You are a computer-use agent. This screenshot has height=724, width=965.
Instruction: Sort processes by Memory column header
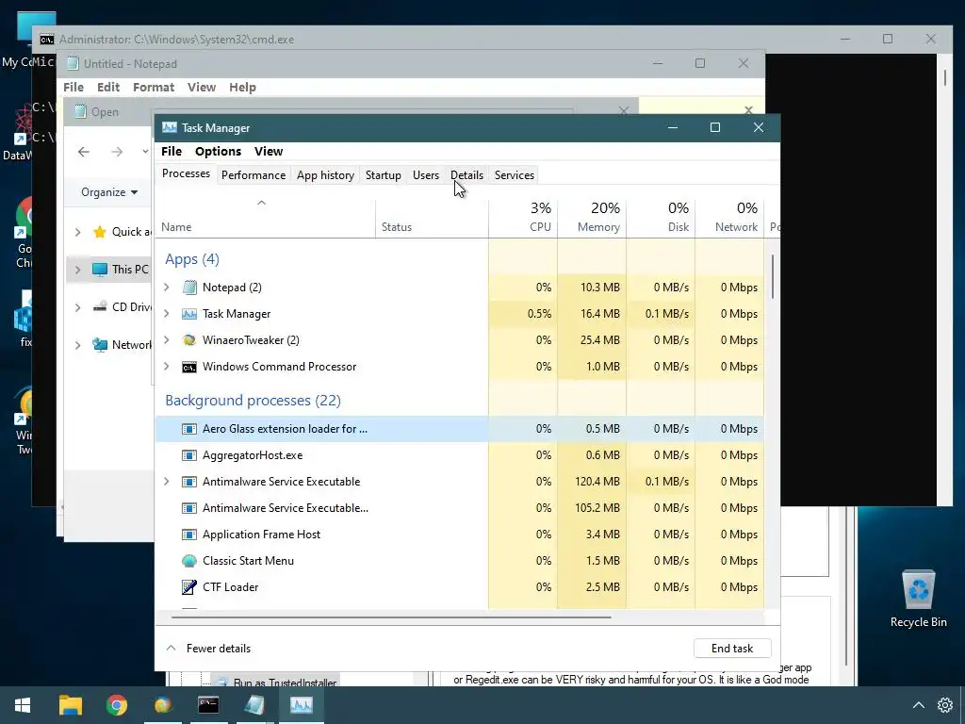(592, 218)
